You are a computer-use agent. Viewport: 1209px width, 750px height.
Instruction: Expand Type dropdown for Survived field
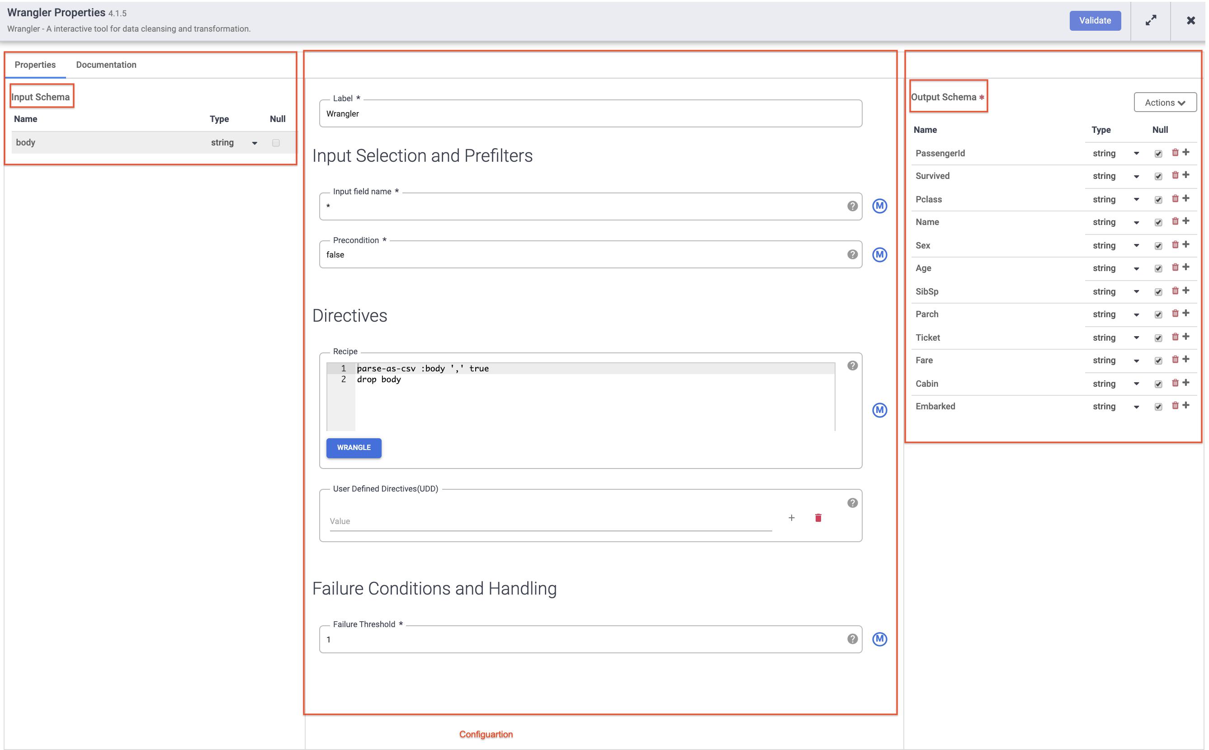[1136, 176]
